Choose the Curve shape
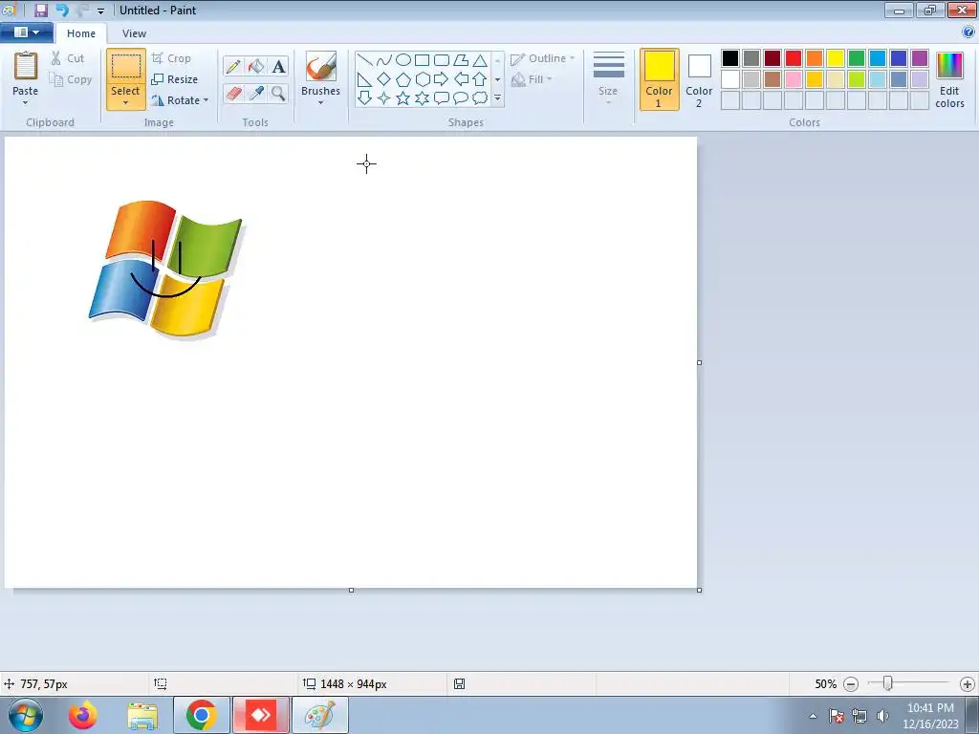Image resolution: width=979 pixels, height=734 pixels. (384, 60)
